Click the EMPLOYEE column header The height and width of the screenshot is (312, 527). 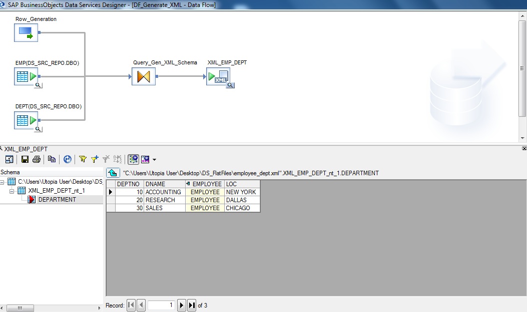tap(205, 184)
